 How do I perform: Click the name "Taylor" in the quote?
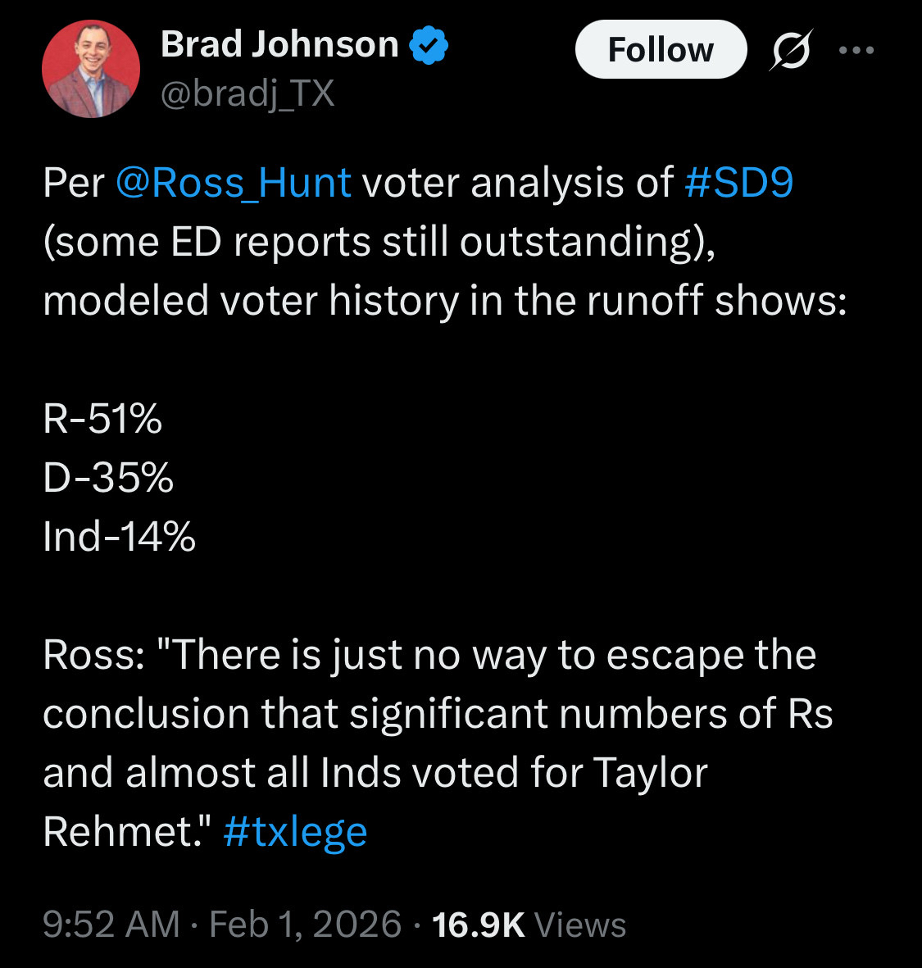[650, 772]
